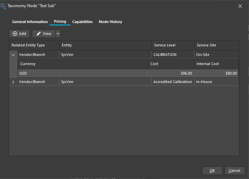The width and height of the screenshot is (249, 179).
Task: Sort by Service Level column header
Action: (x=165, y=45)
